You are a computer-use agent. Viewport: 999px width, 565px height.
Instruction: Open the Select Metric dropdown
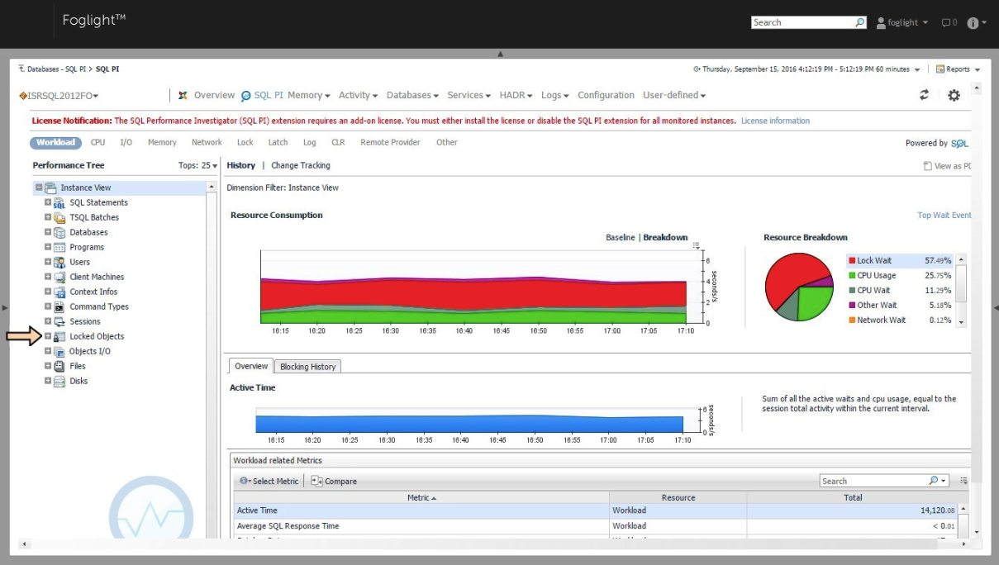click(x=269, y=481)
